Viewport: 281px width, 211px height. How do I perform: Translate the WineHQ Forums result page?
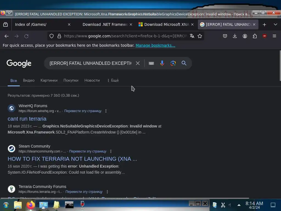83,111
